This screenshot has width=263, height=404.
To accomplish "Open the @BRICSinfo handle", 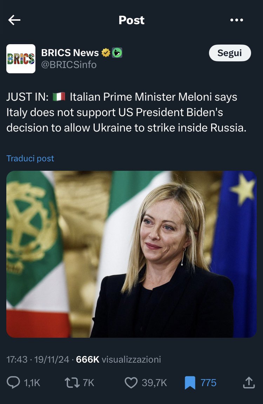I will pos(69,65).
